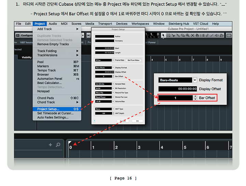Open the Volume Max dropdown
Image resolution: width=246 pixels, height=186 pixels.
pyautogui.click(x=113, y=102)
